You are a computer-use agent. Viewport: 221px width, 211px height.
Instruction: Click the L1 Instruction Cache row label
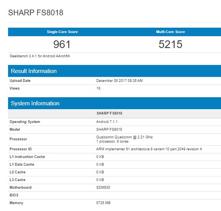click(x=27, y=157)
